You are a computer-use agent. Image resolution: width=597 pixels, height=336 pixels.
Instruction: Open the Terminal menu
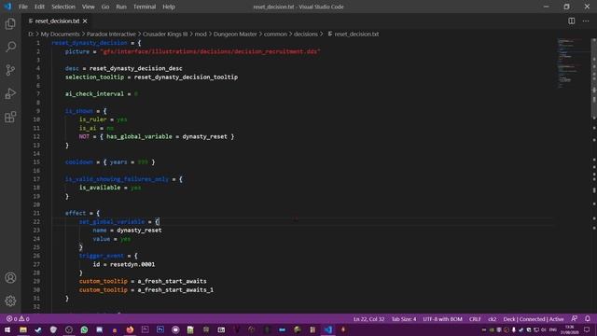click(x=145, y=7)
